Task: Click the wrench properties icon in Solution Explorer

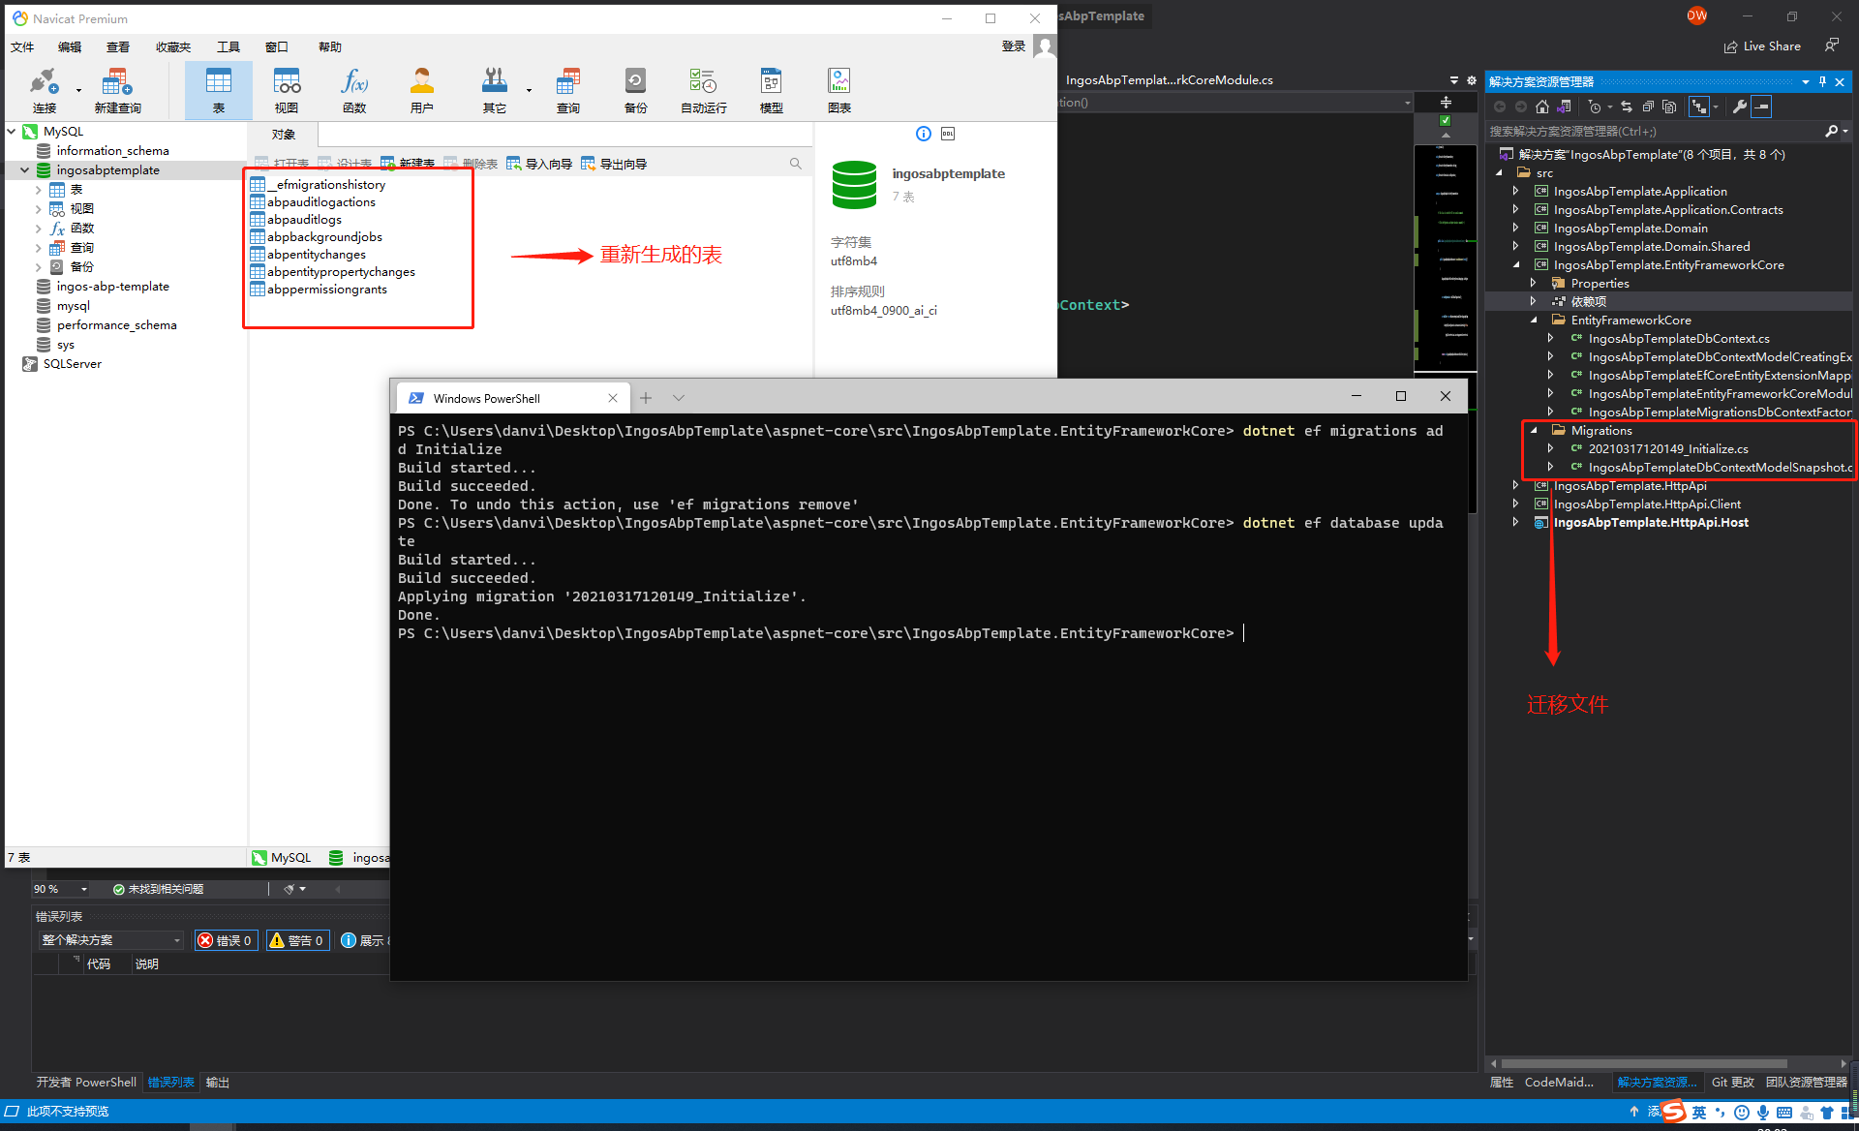Action: (x=1740, y=107)
